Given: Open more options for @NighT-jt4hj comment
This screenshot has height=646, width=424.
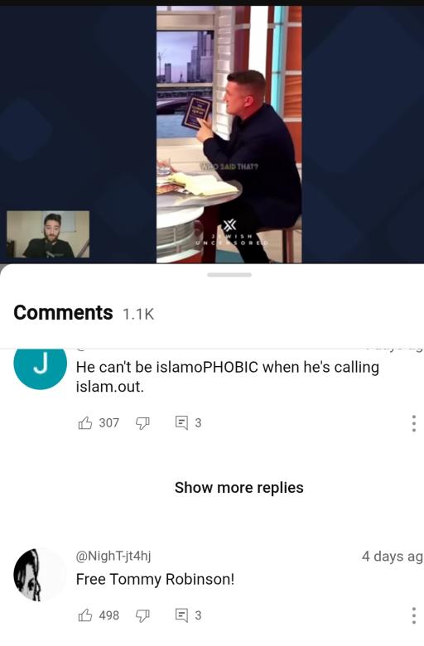Looking at the screenshot, I should click(x=414, y=615).
